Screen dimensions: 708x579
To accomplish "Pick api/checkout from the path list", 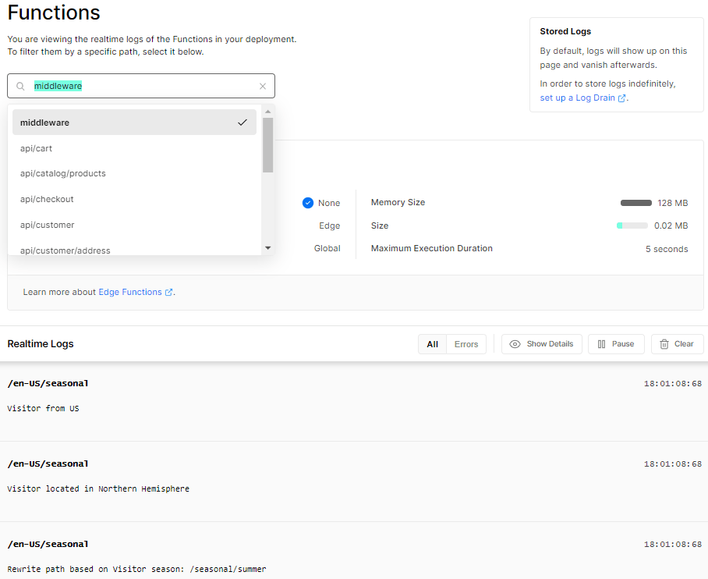I will pyautogui.click(x=47, y=199).
